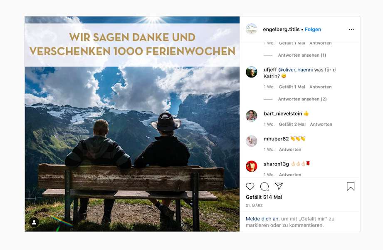Expand 'Antworten ansehen (2)' replies
Viewport: 383px width, 250px height.
point(302,99)
